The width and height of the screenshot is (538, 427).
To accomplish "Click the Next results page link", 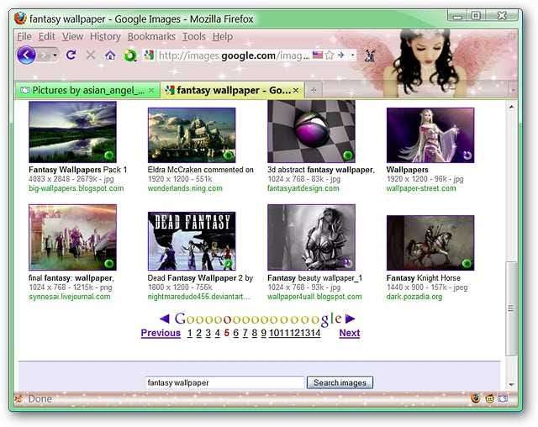I will coord(350,333).
